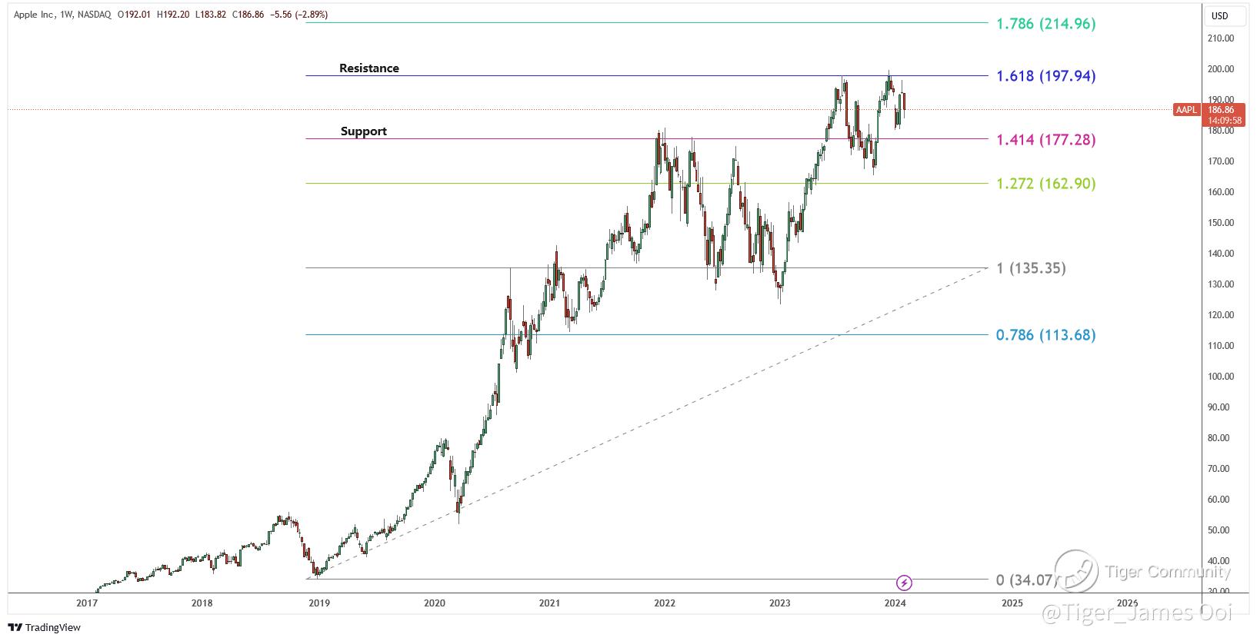Viewport: 1257px width, 641px height.
Task: Select the open value O192.01
Action: tap(135, 15)
